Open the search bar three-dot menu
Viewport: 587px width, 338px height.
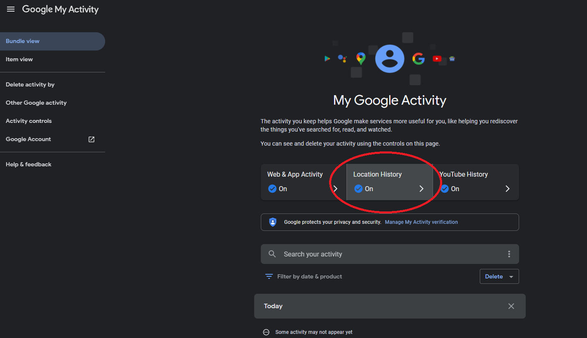(x=509, y=254)
